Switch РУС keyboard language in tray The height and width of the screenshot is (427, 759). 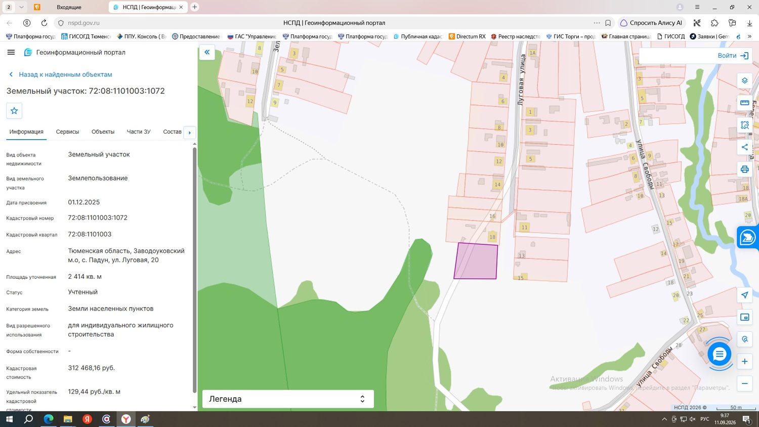704,419
